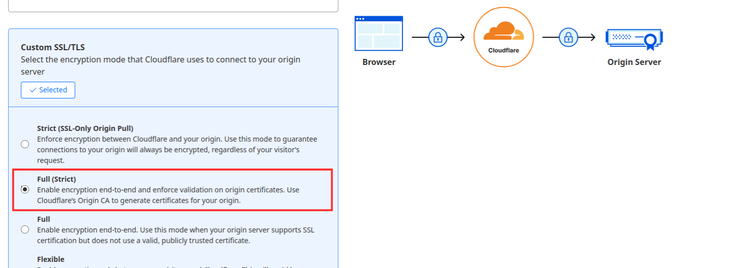Select the Full (Strict) radio button
This screenshot has width=755, height=268.
coord(25,189)
